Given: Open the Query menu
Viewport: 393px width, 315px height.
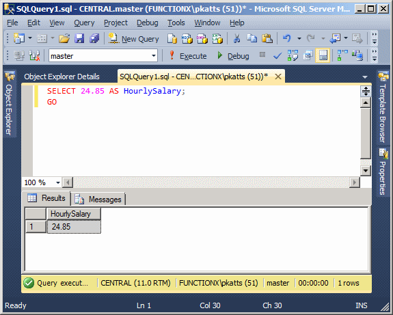Looking at the screenshot, I should (x=84, y=23).
